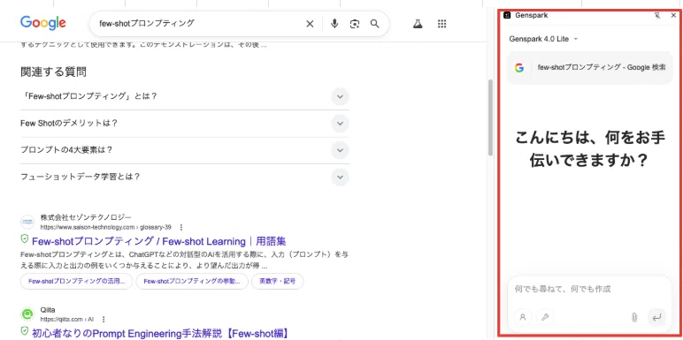Click the pin icon in Genspark panel
The width and height of the screenshot is (683, 340).
pyautogui.click(x=657, y=15)
